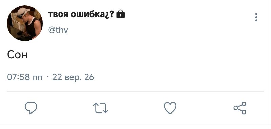The height and width of the screenshot is (129, 271).
Task: Click the blank space between retweet and like icons
Action: 136,108
